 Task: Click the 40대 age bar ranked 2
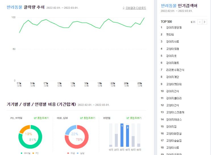click(x=128, y=136)
